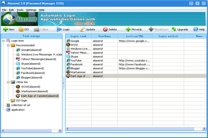This screenshot has height=138, width=208.
Task: Click the Update pencil icon
Action: 82,29
